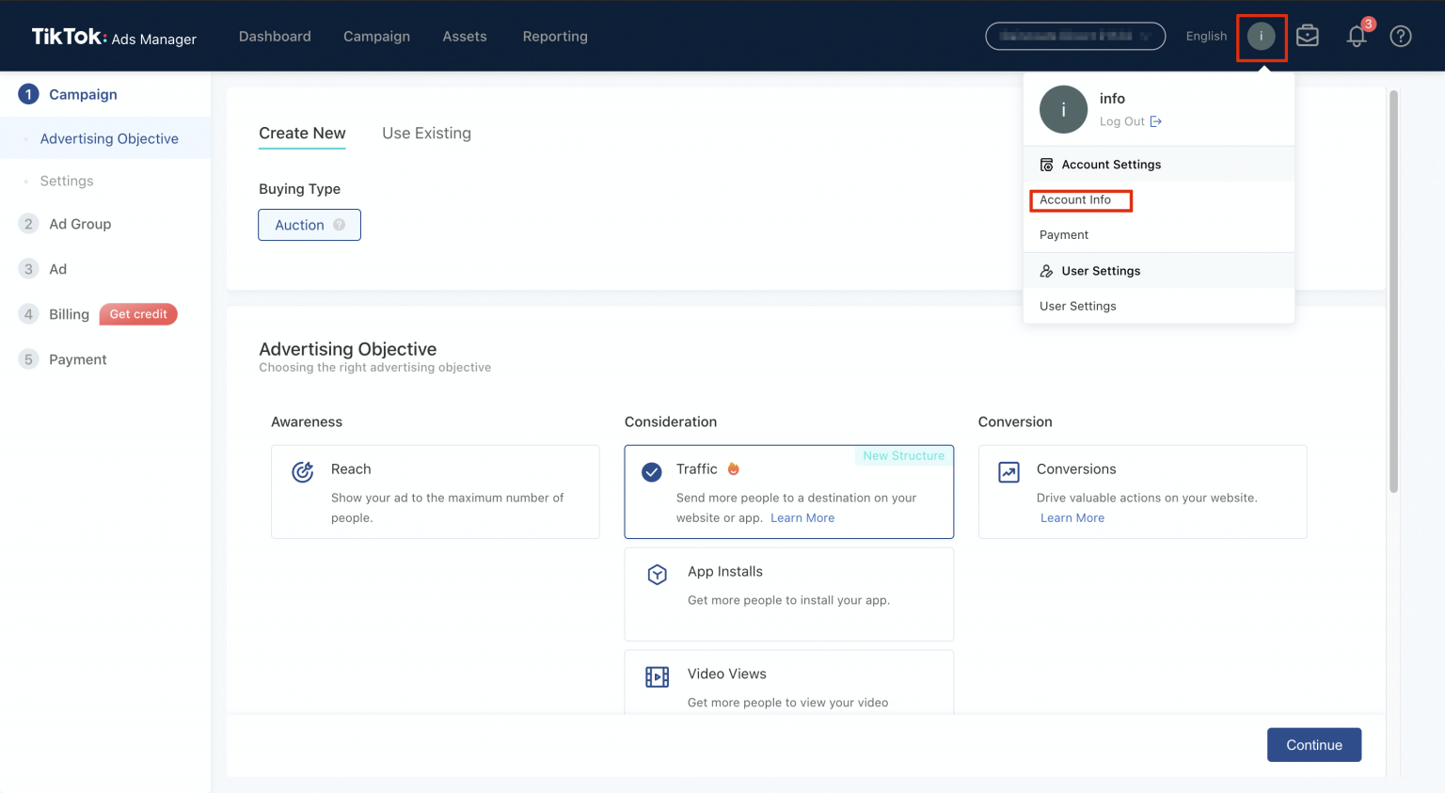Click the vertical page scrollbar
1445x793 pixels.
[x=1393, y=292]
